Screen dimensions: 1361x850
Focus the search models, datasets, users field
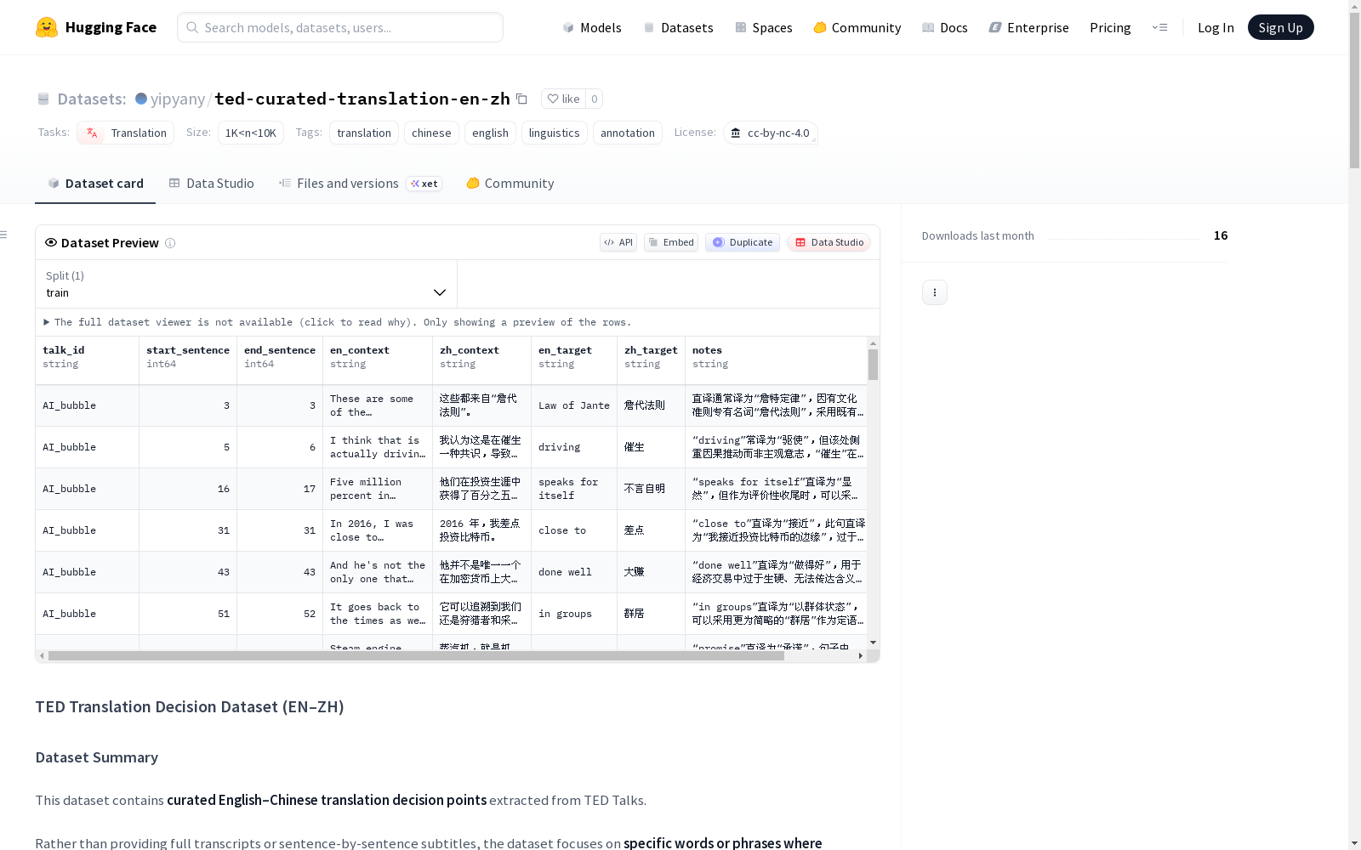tap(340, 27)
